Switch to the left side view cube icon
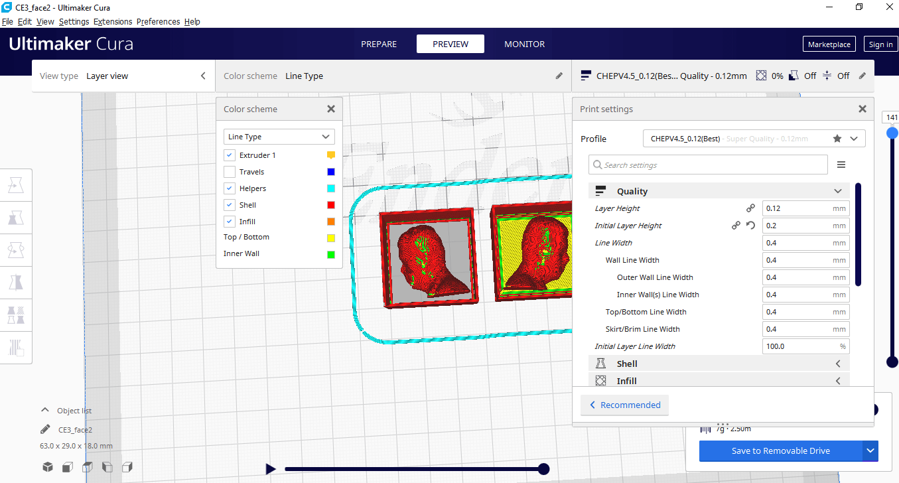The image size is (899, 483). [107, 467]
